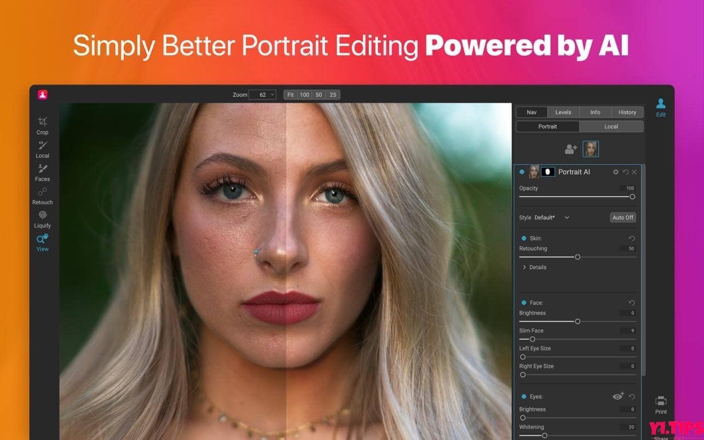This screenshot has height=440, width=704.
Task: Open Portrait AI settings gear
Action: click(x=615, y=171)
